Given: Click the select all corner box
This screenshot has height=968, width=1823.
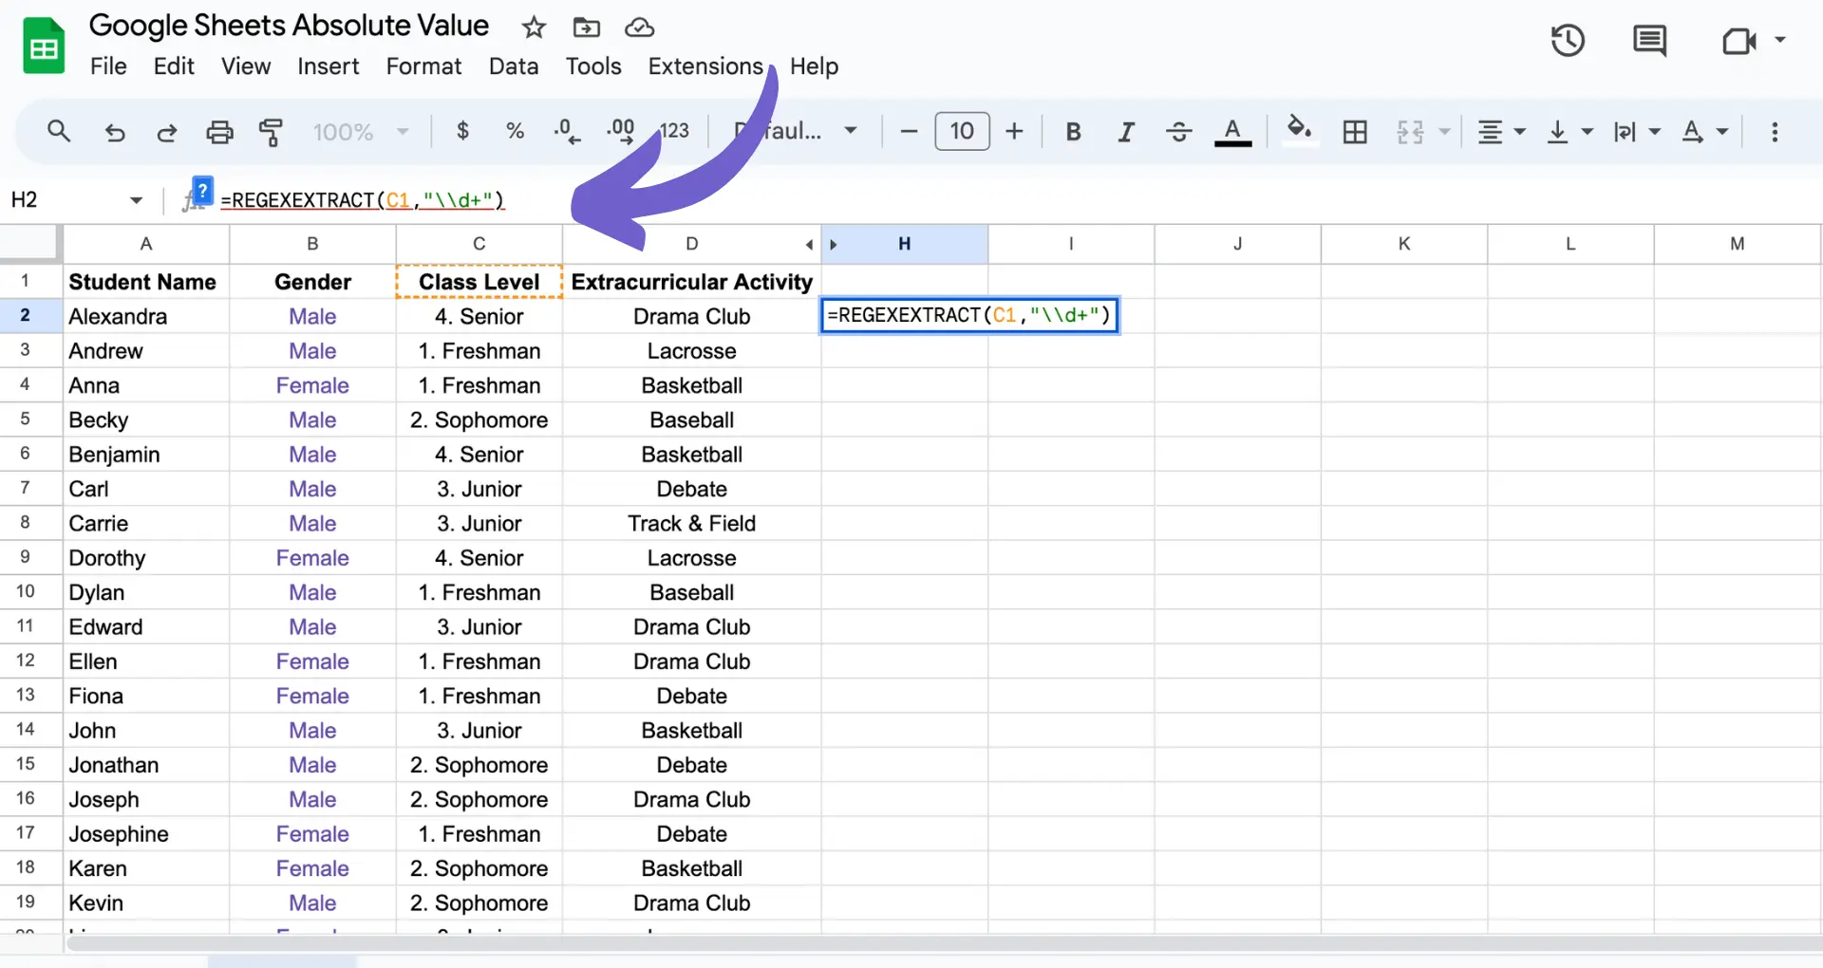Looking at the screenshot, I should coord(30,243).
